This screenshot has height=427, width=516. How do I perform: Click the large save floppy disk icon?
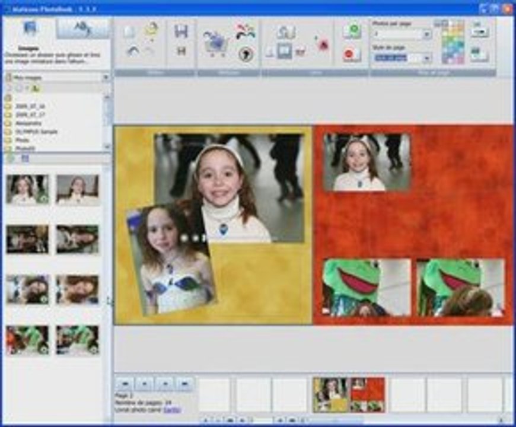point(181,31)
